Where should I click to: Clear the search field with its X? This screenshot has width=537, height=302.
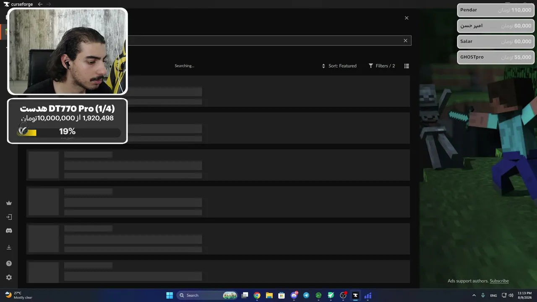point(405,41)
